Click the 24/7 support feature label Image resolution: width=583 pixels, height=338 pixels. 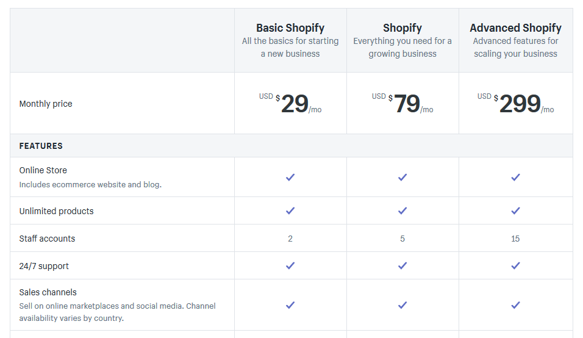coord(44,266)
